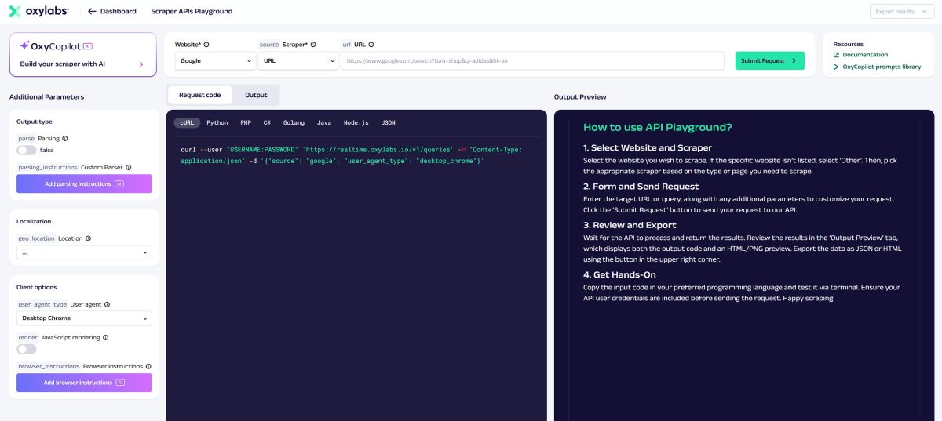The width and height of the screenshot is (942, 421).
Task: Select the Python code tab
Action: (217, 123)
